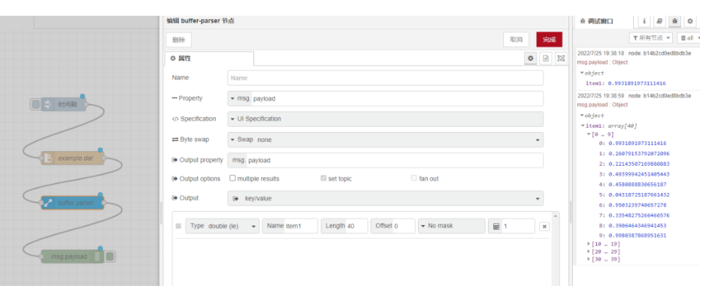This screenshot has height=289, width=706.
Task: Open the help book sidebar icon
Action: [x=659, y=21]
